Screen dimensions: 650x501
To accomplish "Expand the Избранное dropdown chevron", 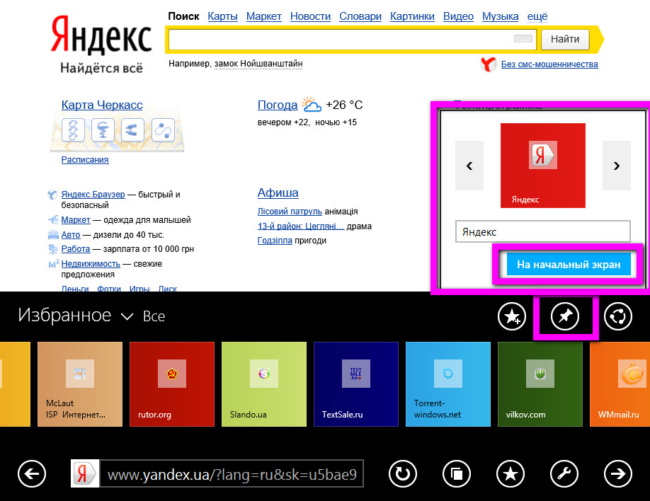I will click(127, 317).
